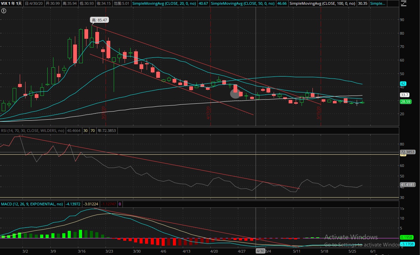Click the 6/1 date on the time axis
Screen dimensions: 420x255
(x=373, y=251)
